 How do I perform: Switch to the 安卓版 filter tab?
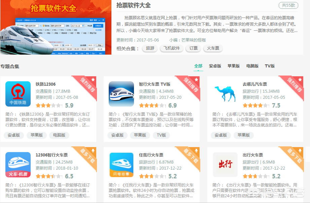click(215, 66)
